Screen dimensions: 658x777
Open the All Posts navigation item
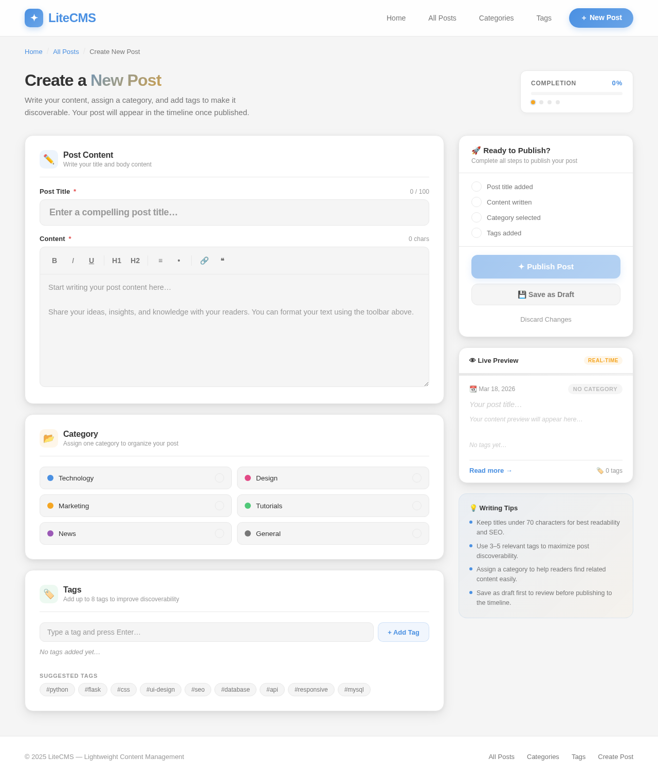442,18
